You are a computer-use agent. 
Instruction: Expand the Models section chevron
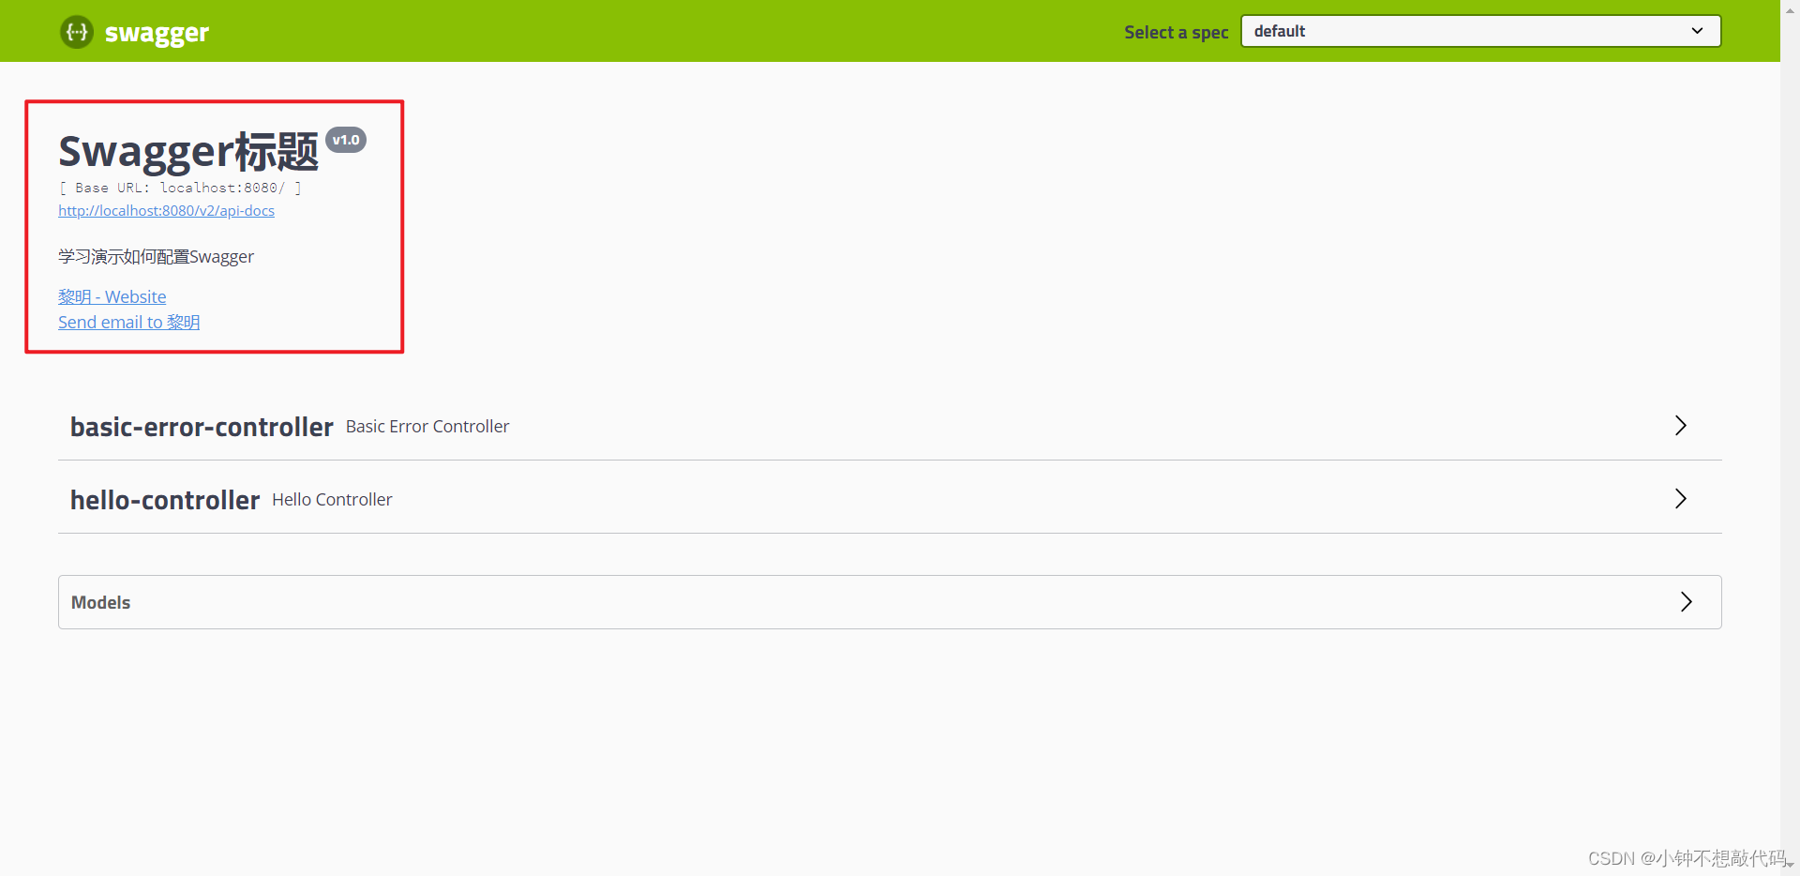point(1686,602)
